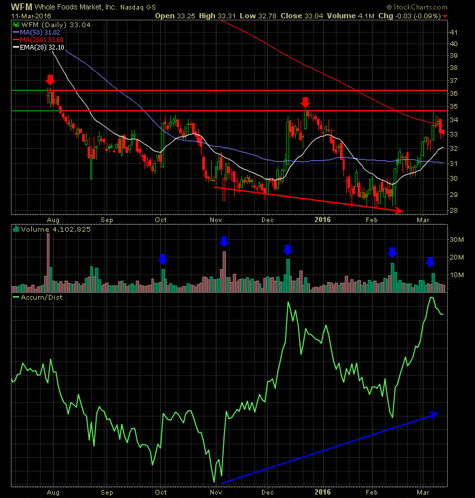Click the 30M volume axis label

(457, 240)
